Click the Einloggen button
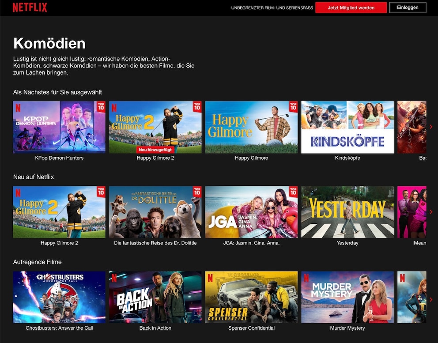This screenshot has width=438, height=343. point(408,8)
